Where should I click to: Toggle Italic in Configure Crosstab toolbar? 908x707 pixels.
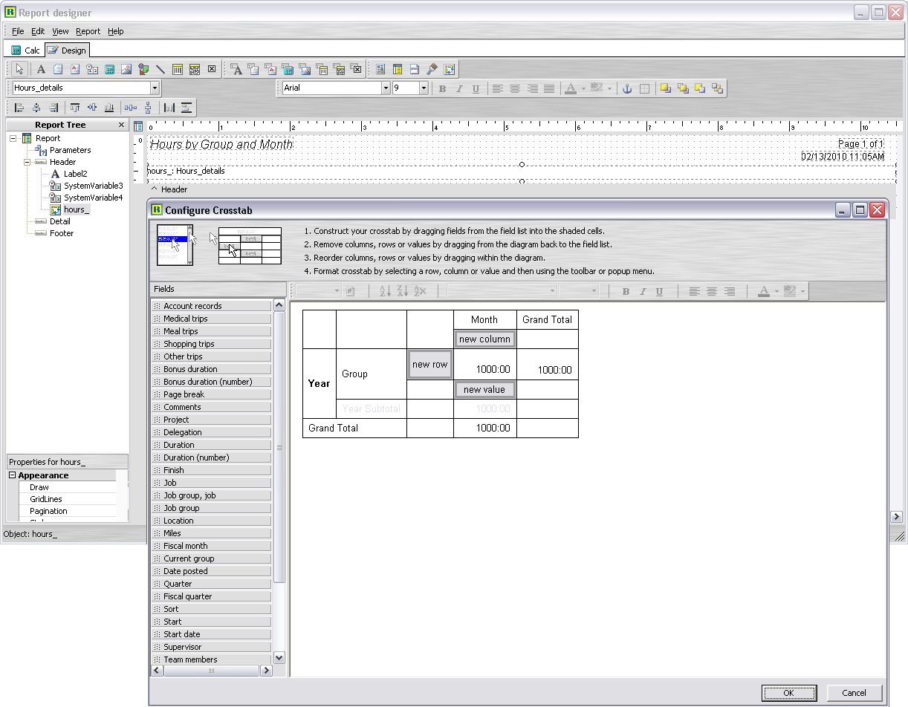(x=643, y=292)
